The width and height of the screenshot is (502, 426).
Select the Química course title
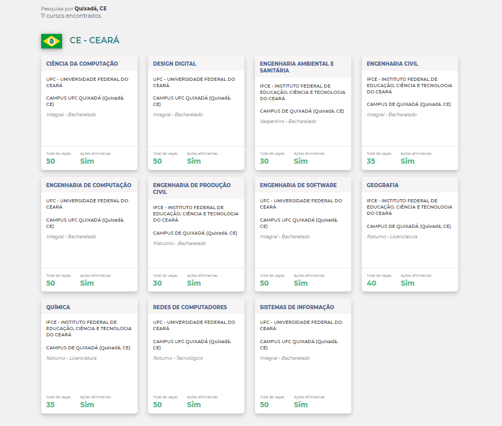(58, 307)
